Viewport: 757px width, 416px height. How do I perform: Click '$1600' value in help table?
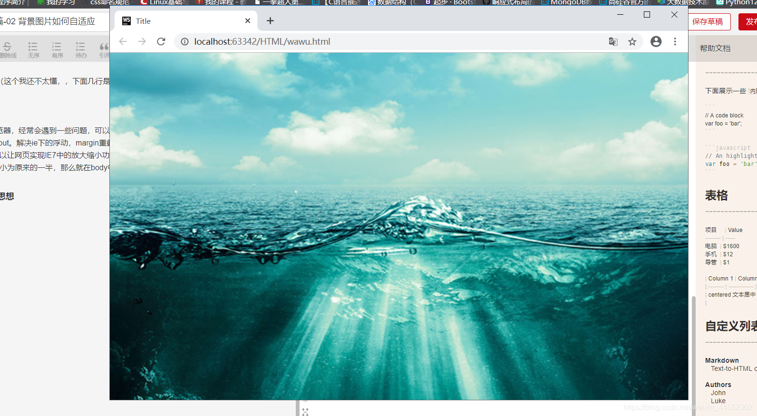(731, 246)
